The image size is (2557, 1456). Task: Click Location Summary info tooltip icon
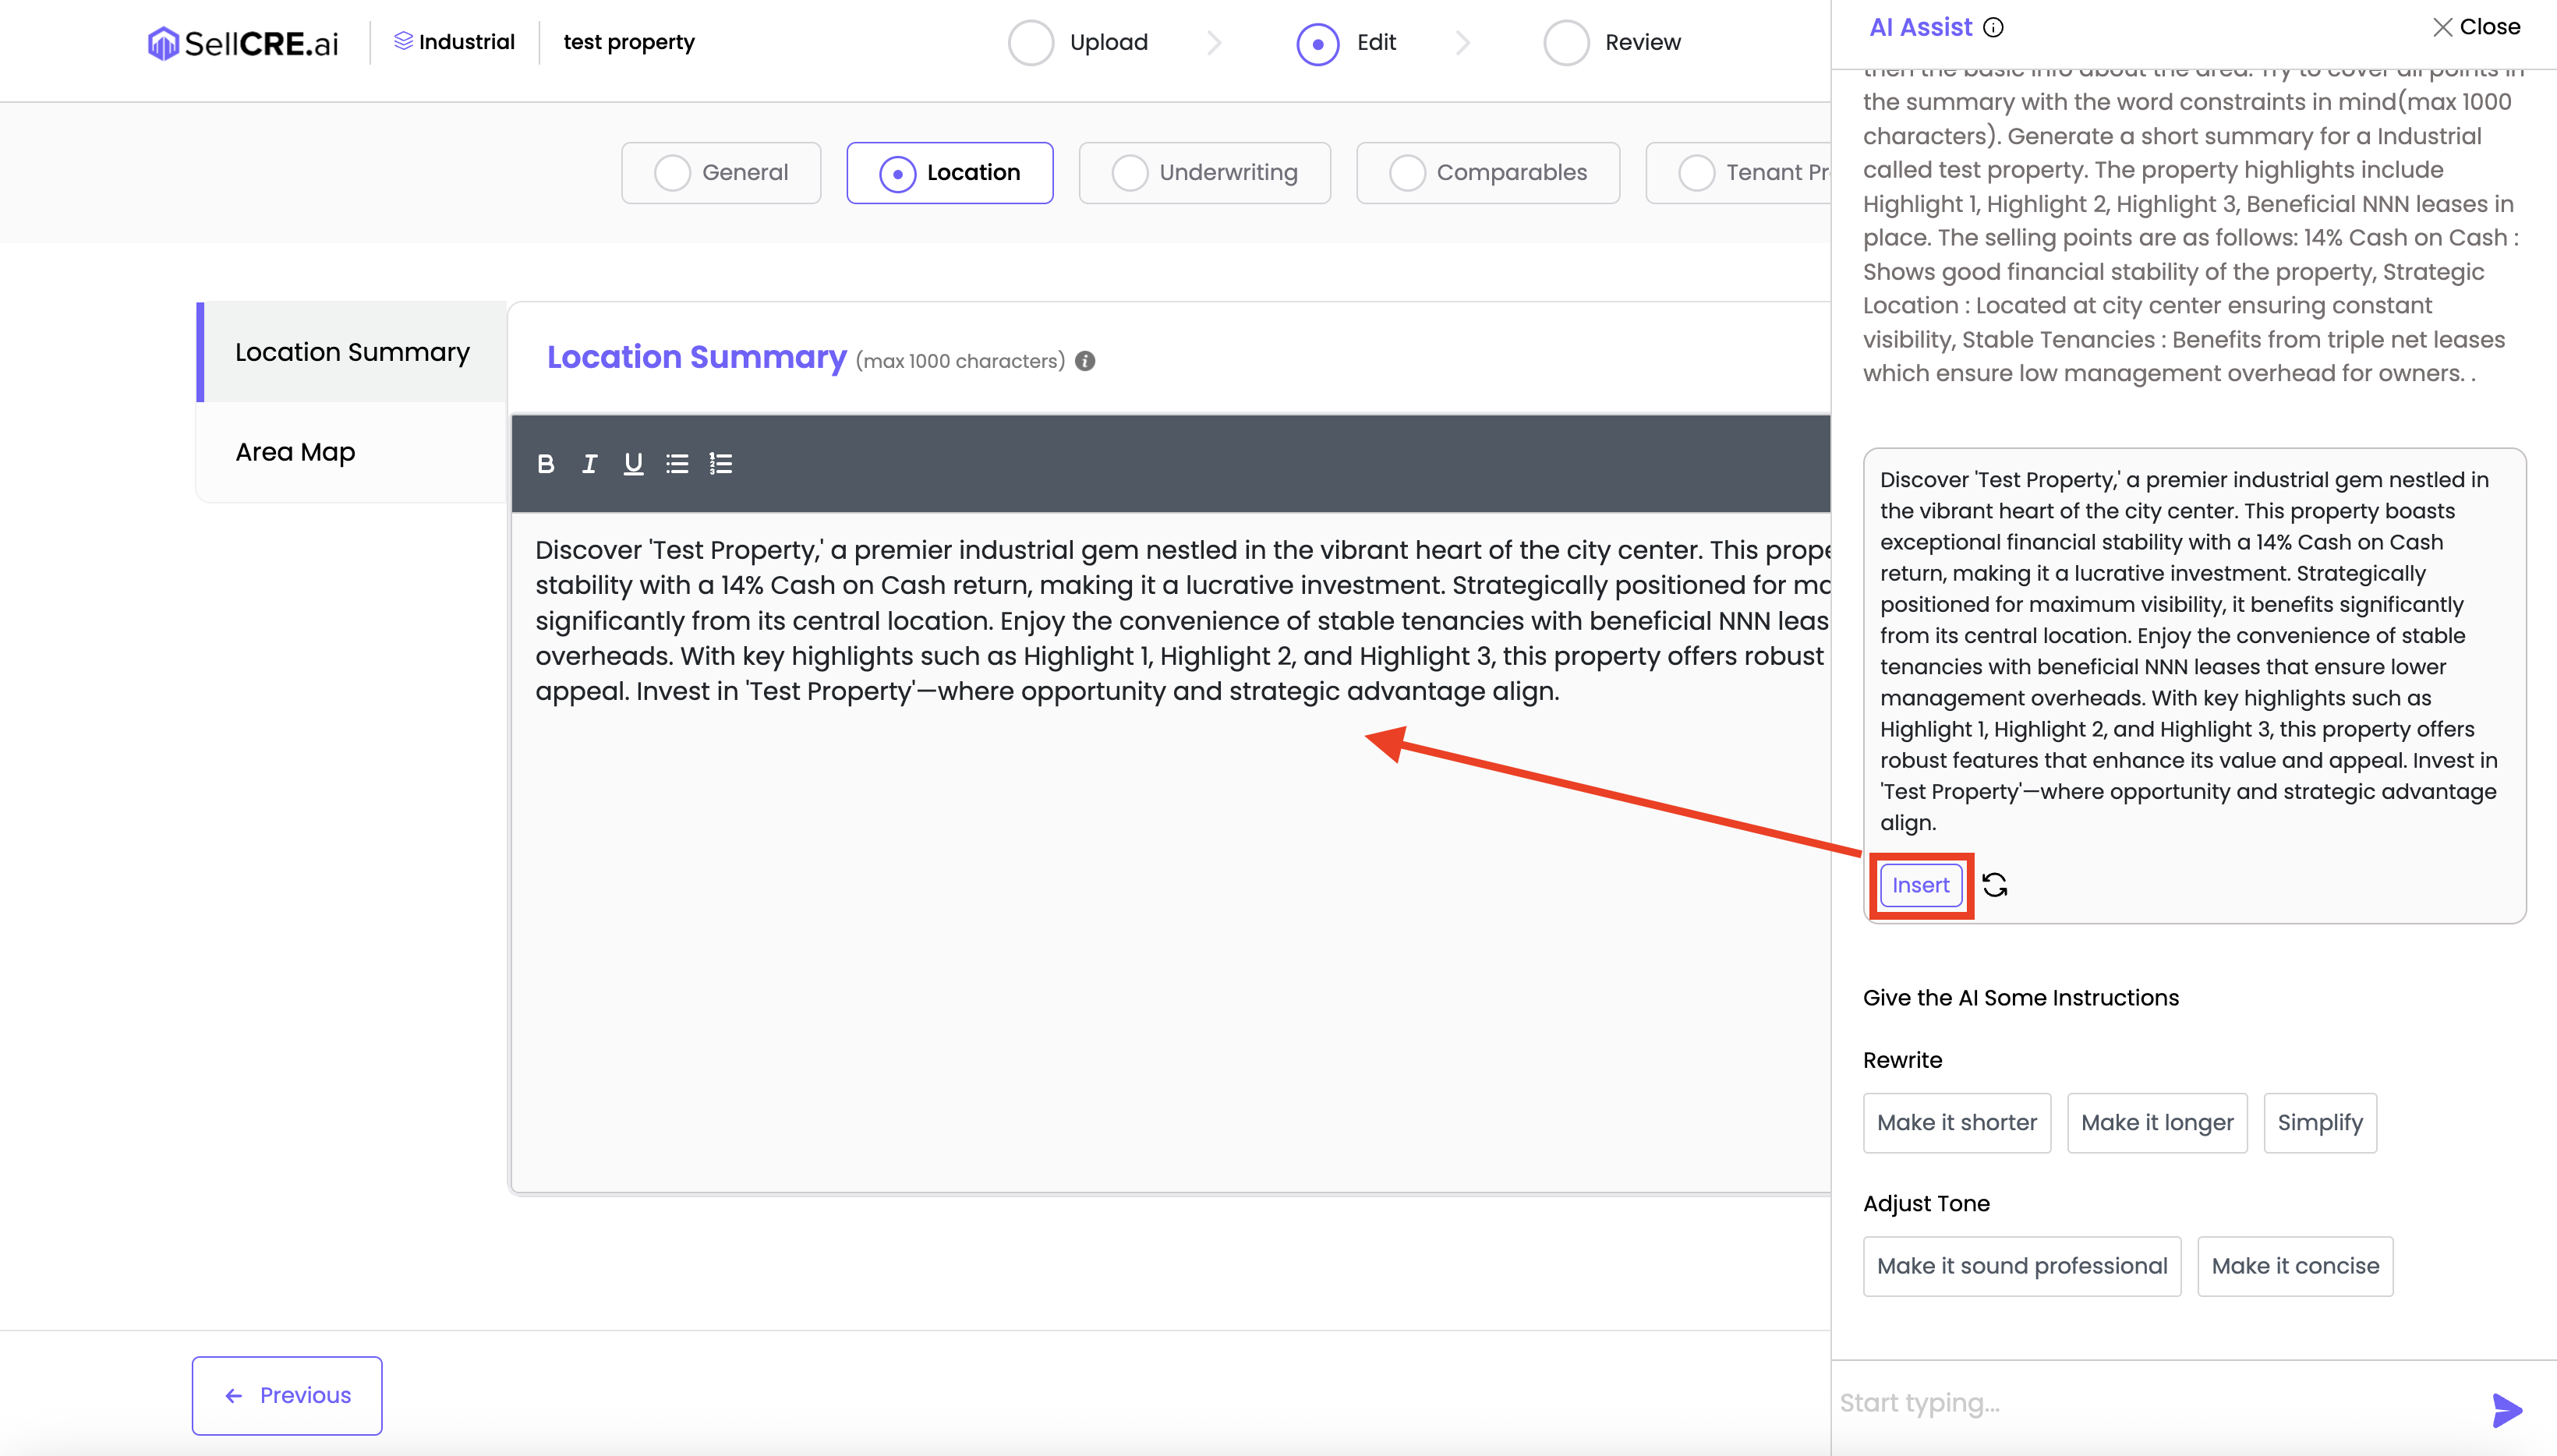tap(1085, 361)
